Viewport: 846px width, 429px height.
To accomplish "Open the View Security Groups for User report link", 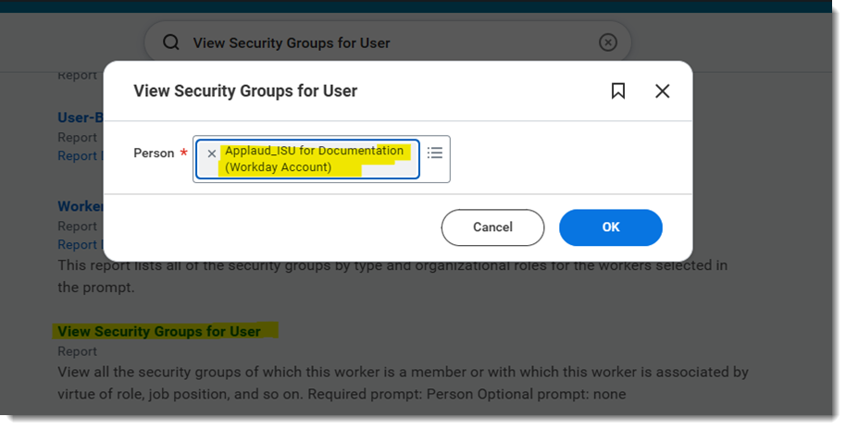I will pos(159,331).
